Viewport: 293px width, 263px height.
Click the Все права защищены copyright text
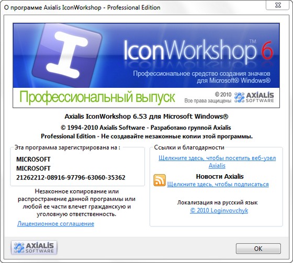208,101
